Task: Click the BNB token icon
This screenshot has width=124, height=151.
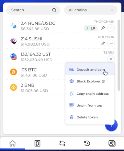Action: click(x=13, y=87)
